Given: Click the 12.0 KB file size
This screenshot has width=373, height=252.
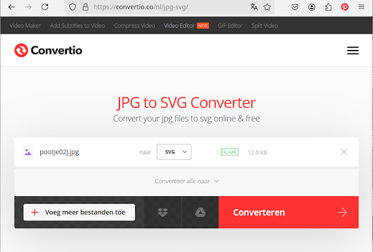Looking at the screenshot, I should [x=258, y=152].
